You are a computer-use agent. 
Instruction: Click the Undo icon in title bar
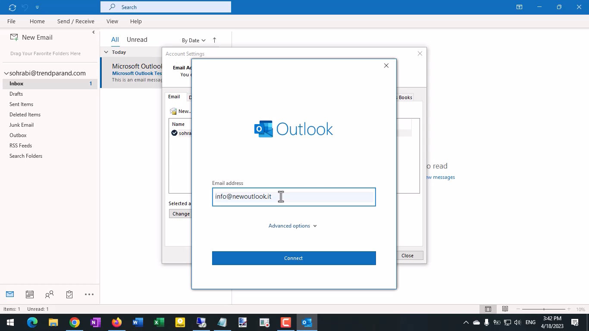25,7
